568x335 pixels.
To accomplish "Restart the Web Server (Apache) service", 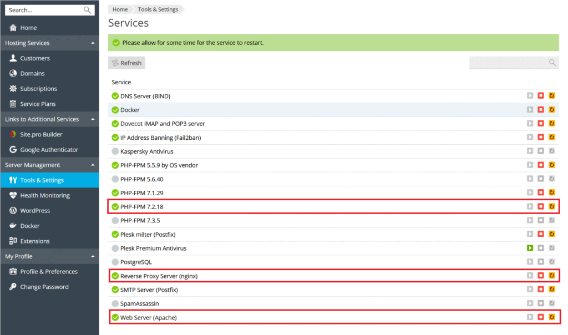I will tap(551, 317).
